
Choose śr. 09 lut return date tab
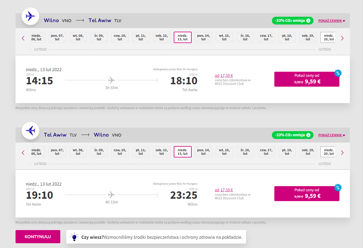point(99,152)
